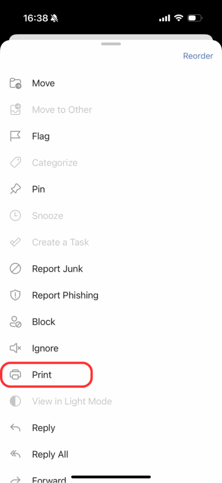Select Block in the actions list
This screenshot has width=222, height=483.
[x=111, y=322]
